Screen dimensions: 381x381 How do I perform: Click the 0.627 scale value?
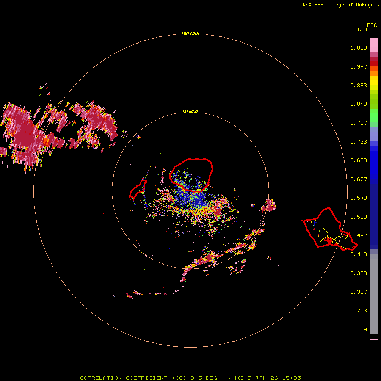[x=359, y=179]
